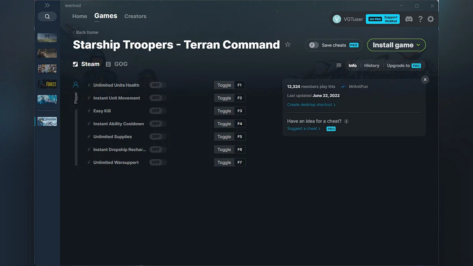This screenshot has height=266, width=473.
Task: Click the F4 hotkey box
Action: [240, 124]
